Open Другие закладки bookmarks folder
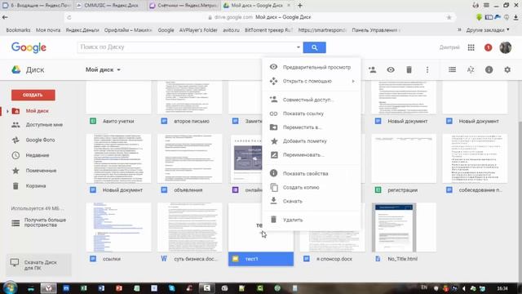 tap(488, 30)
